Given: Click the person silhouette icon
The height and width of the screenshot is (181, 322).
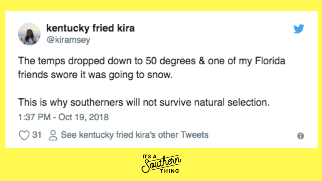Looking at the screenshot, I should (53, 134).
